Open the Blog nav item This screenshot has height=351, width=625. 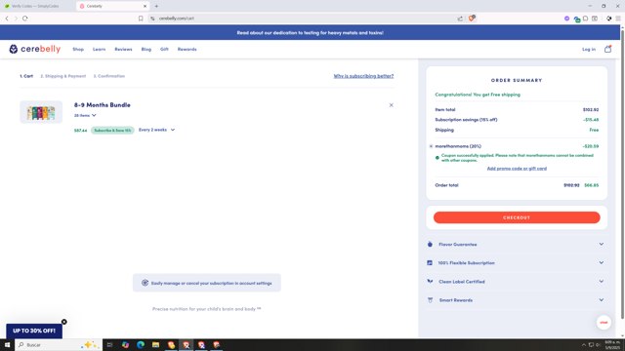coord(146,50)
